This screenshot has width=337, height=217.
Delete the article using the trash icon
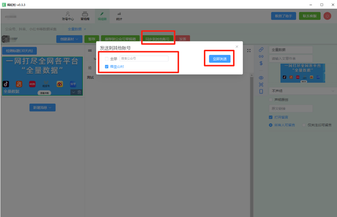79,92
